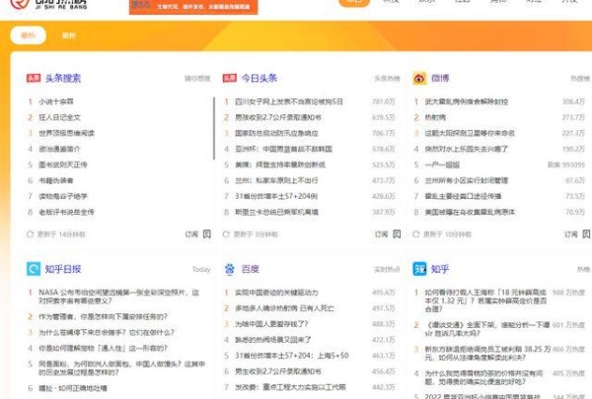
Task: Open the 头条搜索 item '老板评书说岳全传'
Action: pyautogui.click(x=66, y=212)
